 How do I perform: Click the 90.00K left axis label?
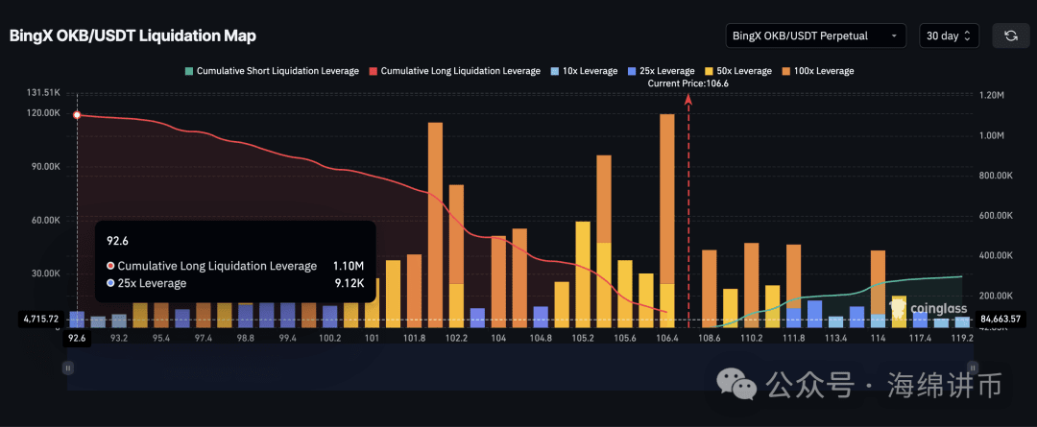pos(44,167)
